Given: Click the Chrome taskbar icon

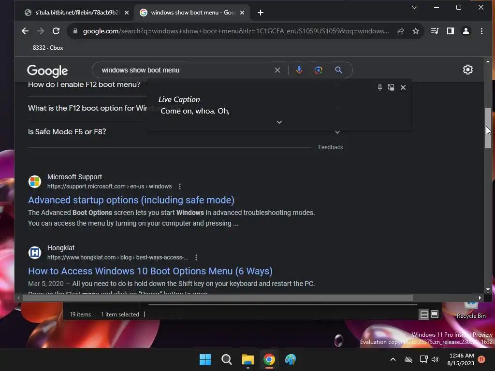Looking at the screenshot, I should (x=269, y=359).
